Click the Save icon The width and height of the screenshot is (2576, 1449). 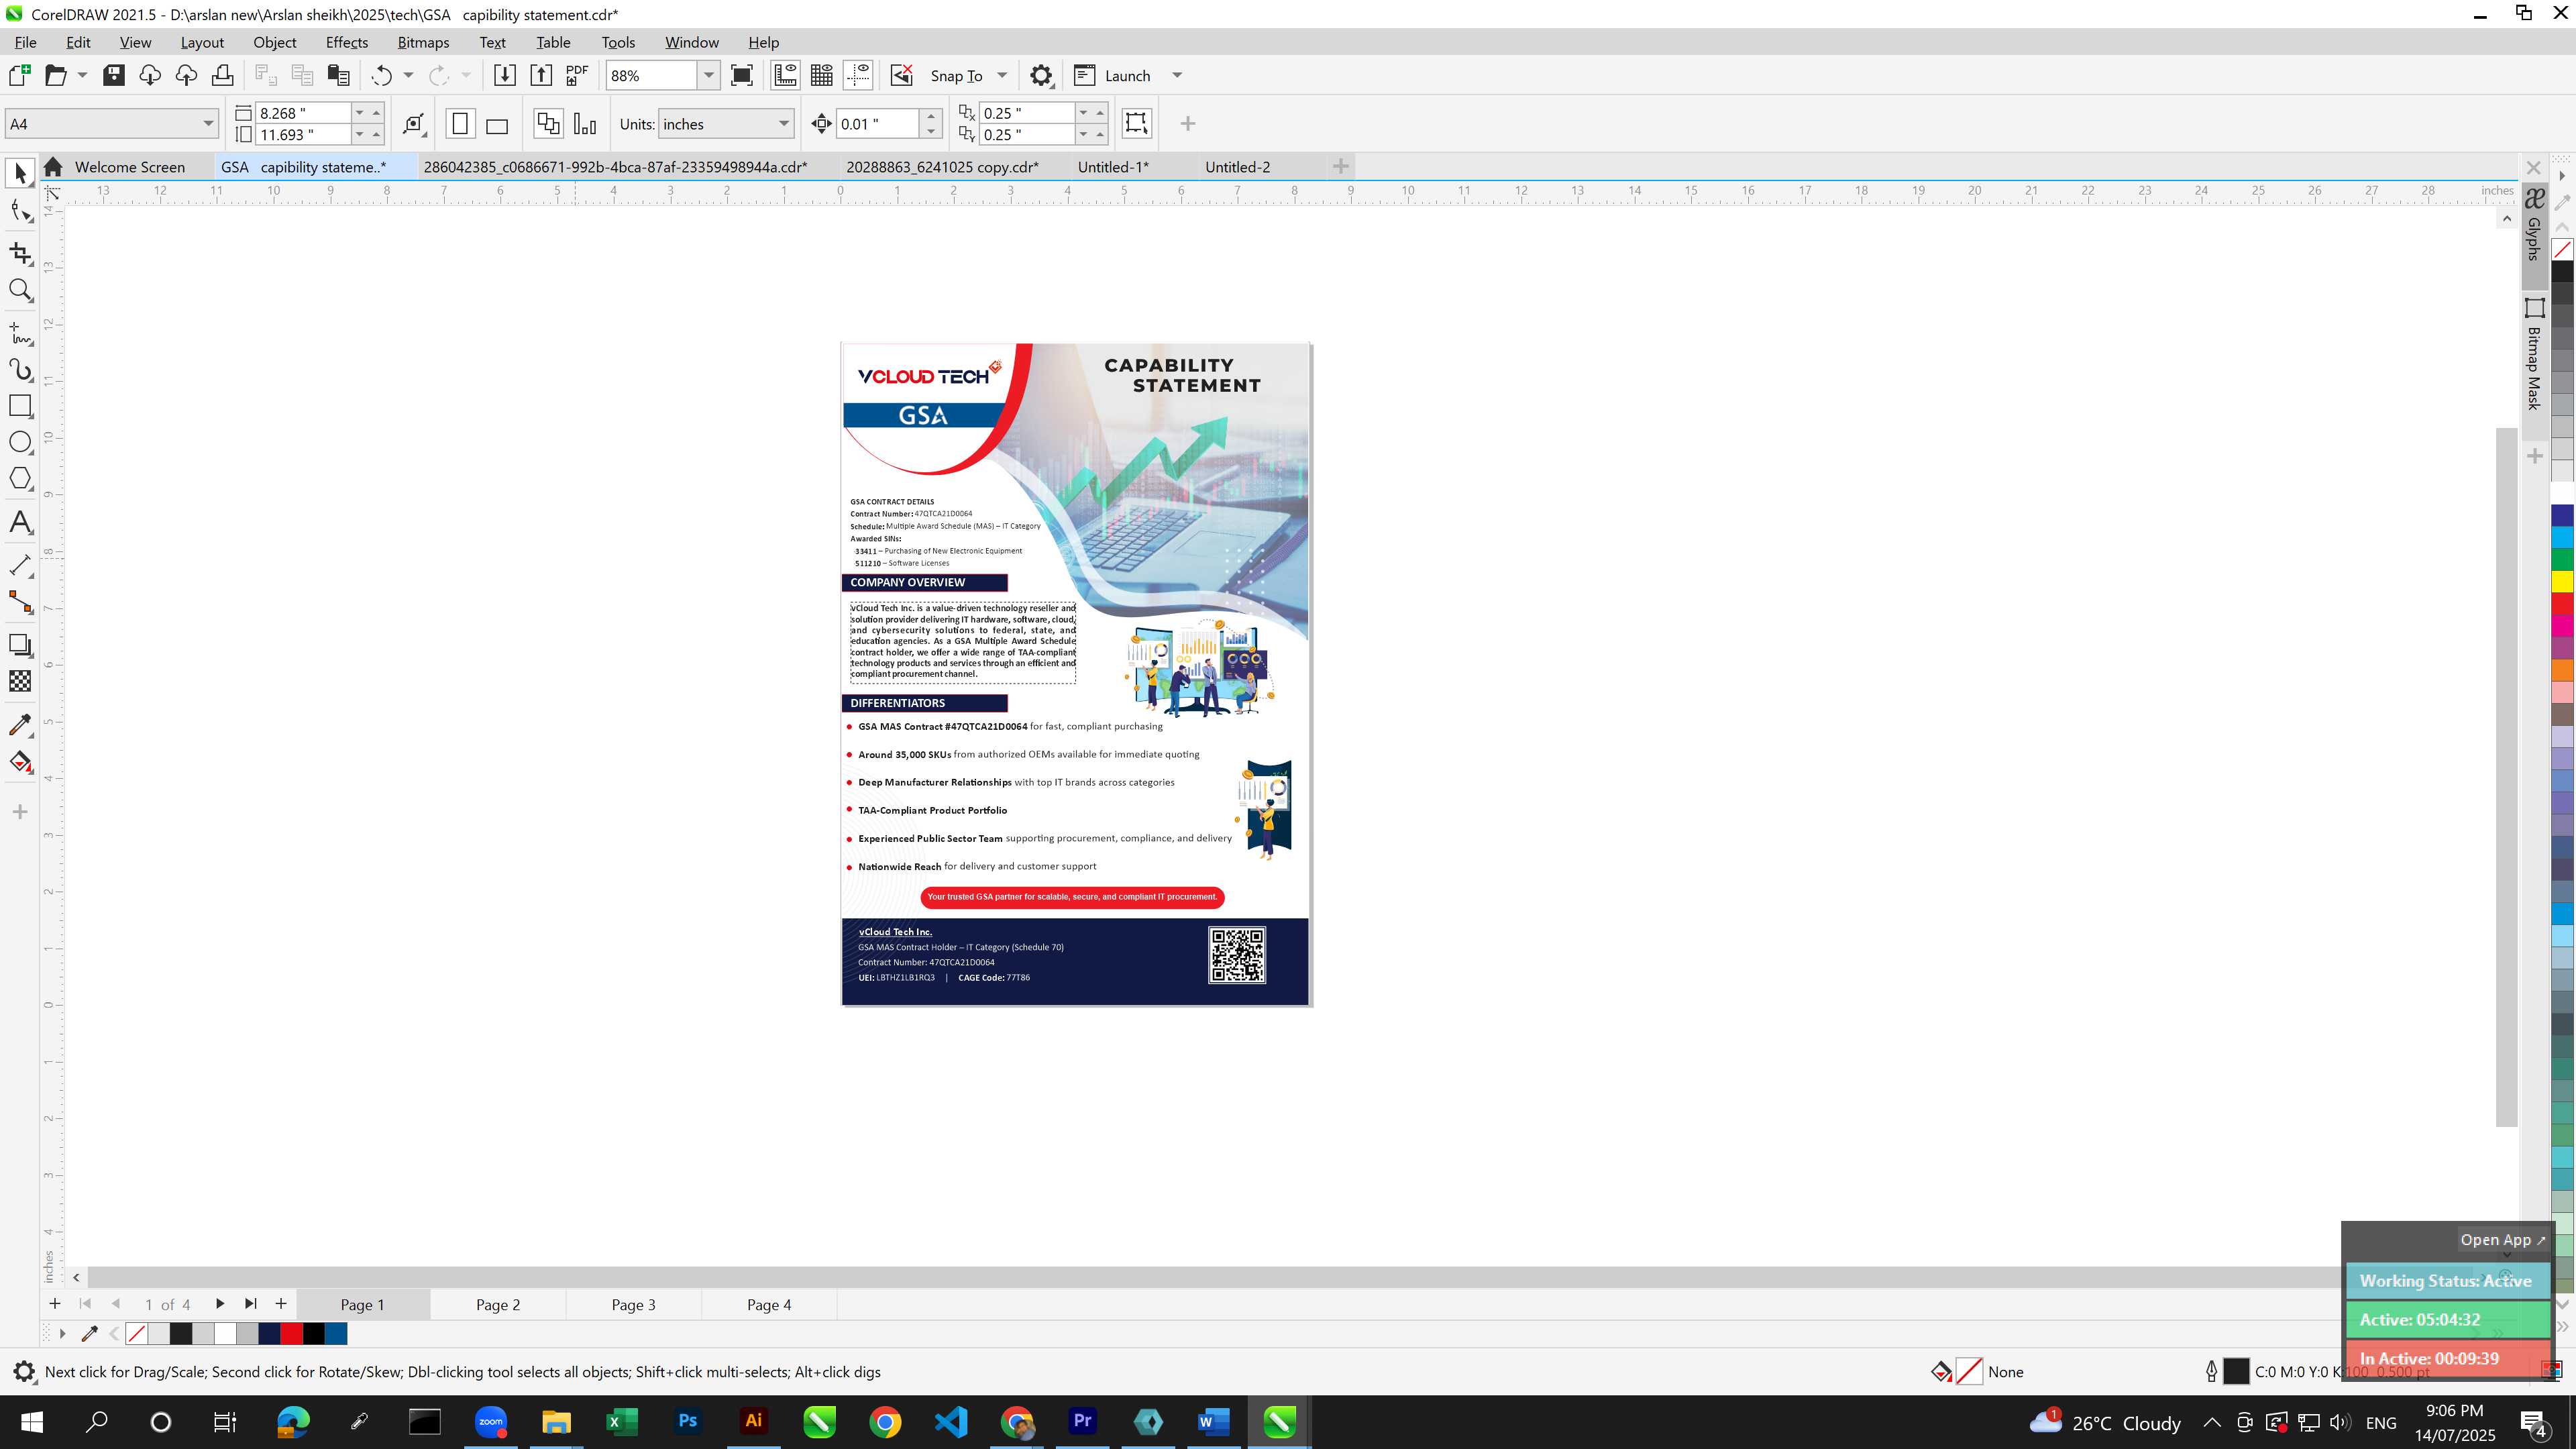click(x=114, y=75)
